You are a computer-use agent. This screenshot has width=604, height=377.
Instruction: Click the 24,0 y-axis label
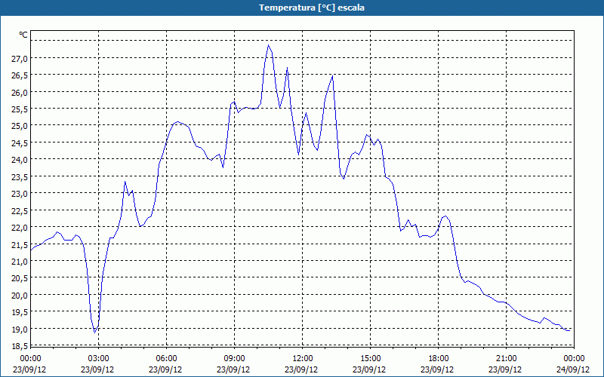tap(20, 160)
